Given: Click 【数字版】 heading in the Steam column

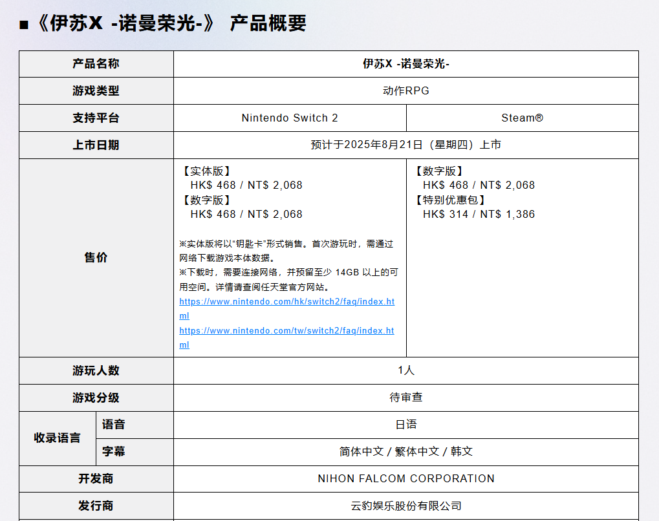Looking at the screenshot, I should pyautogui.click(x=439, y=171).
